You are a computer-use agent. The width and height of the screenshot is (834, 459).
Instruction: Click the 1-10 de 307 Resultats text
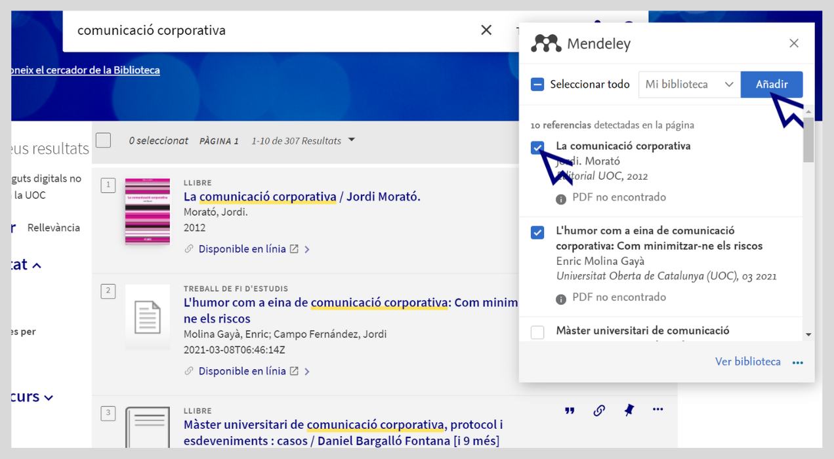(297, 141)
